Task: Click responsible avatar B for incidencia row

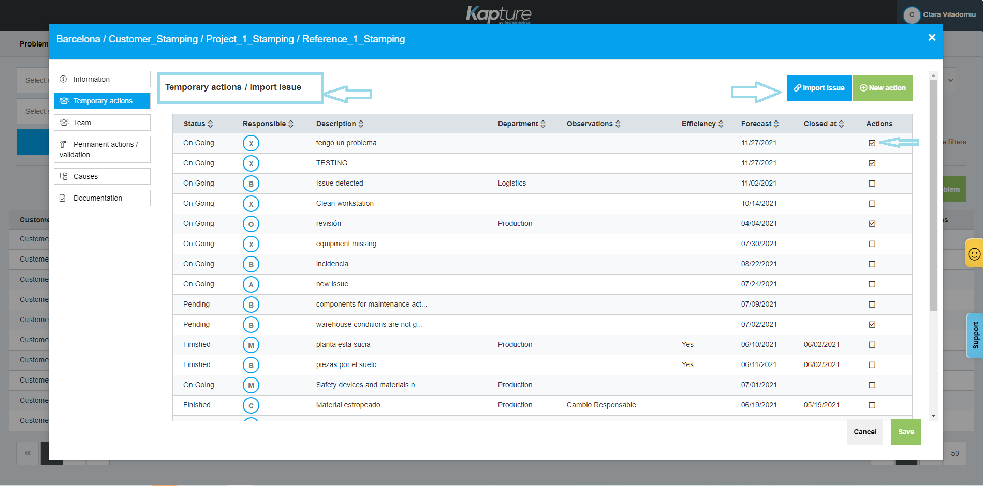Action: click(x=251, y=264)
